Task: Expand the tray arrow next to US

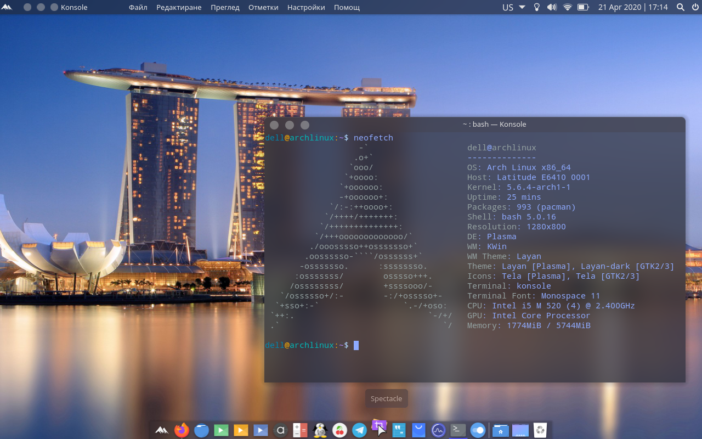Action: [x=522, y=7]
